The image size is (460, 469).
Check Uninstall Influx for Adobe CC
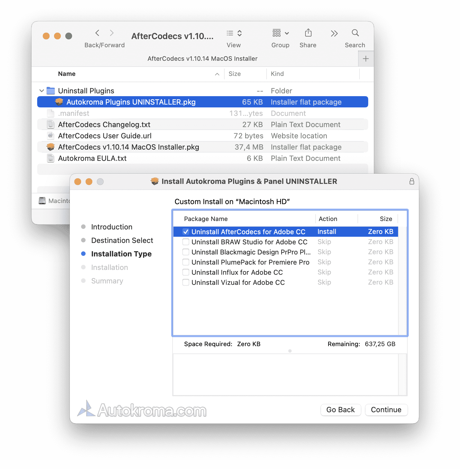coord(186,272)
